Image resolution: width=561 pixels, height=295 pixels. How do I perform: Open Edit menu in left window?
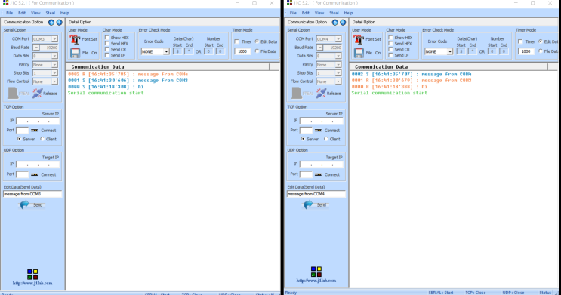pyautogui.click(x=22, y=13)
